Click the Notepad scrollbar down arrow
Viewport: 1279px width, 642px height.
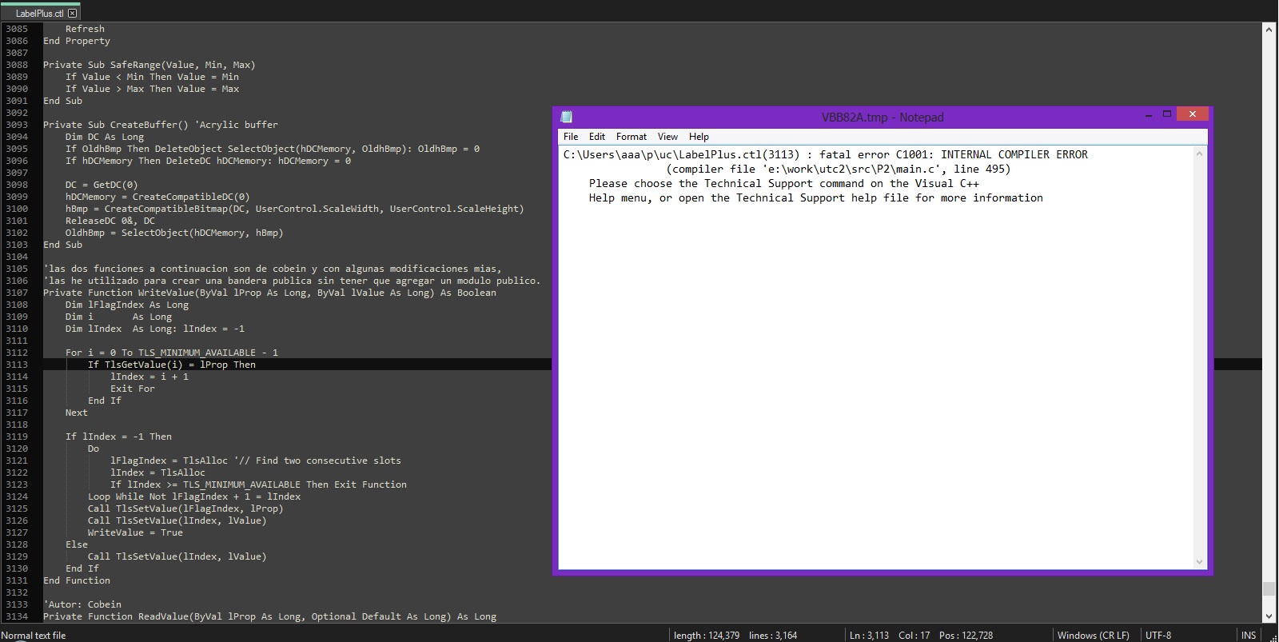1199,562
